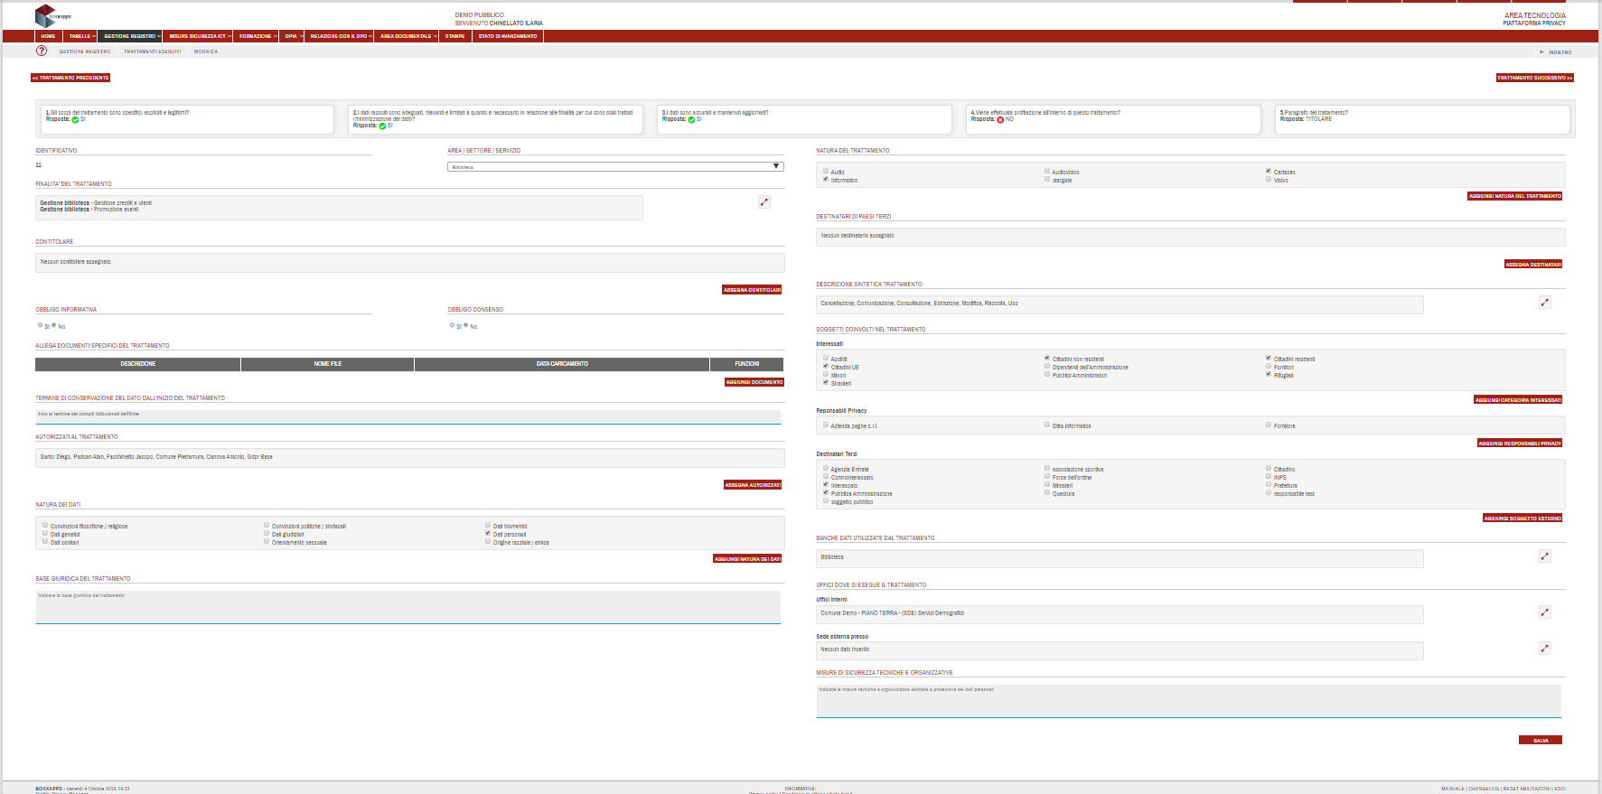Click green check icon of question 1
The width and height of the screenshot is (1602, 794).
[x=75, y=119]
